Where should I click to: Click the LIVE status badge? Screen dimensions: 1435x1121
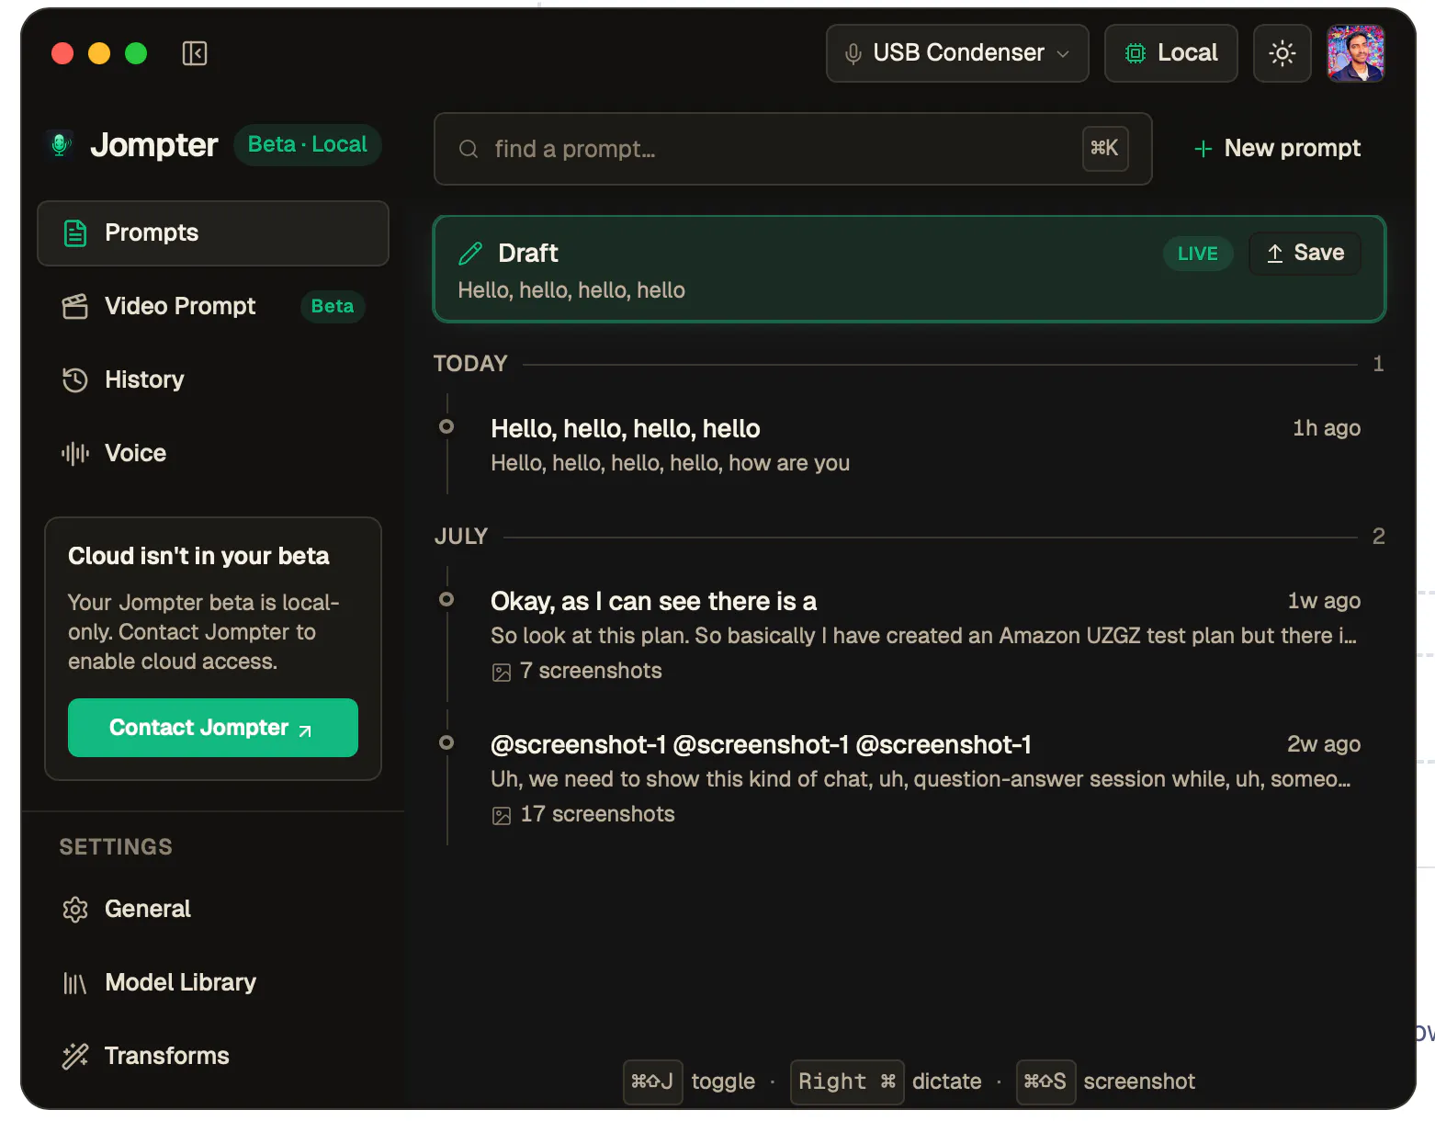pos(1198,254)
